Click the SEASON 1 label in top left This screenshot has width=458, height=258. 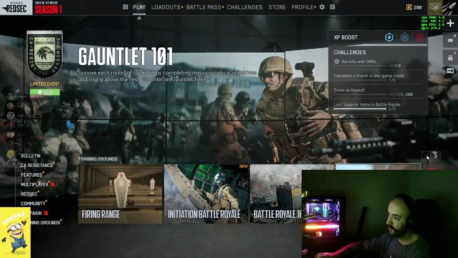point(48,9)
